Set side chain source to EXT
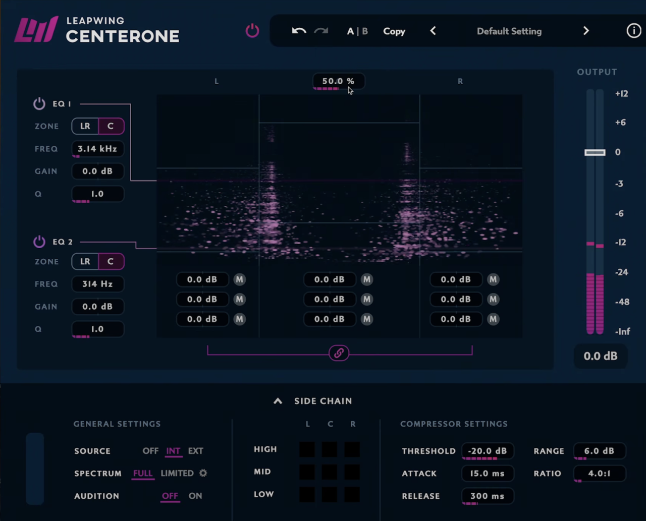646x521 pixels. point(196,451)
